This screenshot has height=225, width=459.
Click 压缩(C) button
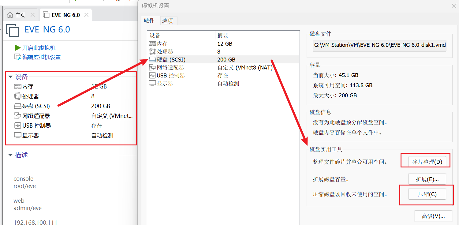point(427,194)
